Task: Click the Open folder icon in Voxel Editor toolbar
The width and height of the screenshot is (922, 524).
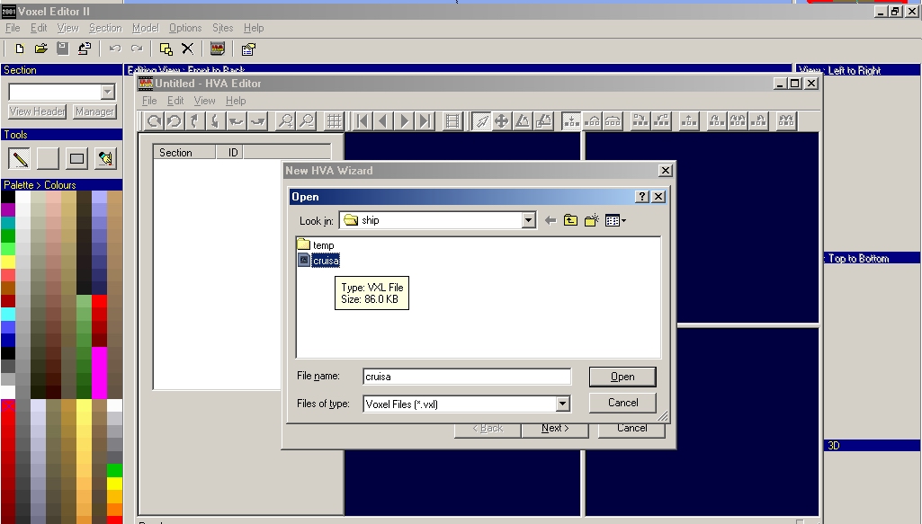Action: 41,49
